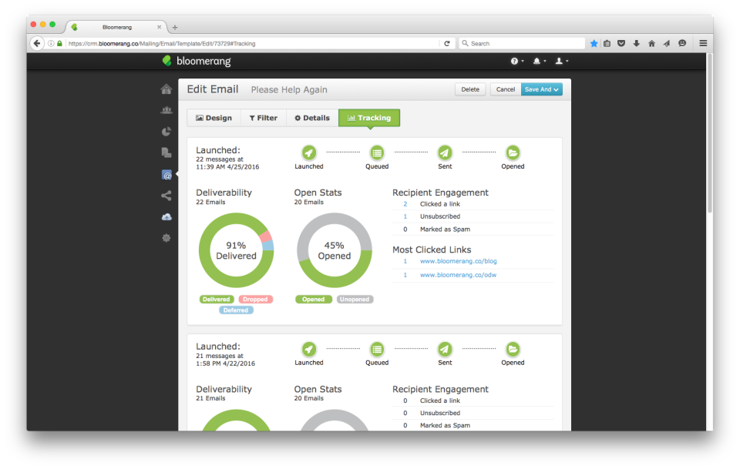
Task: Open the Pocket icon in browser toolbar
Action: 621,43
